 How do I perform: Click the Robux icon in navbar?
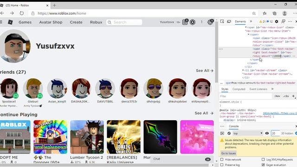193,22
